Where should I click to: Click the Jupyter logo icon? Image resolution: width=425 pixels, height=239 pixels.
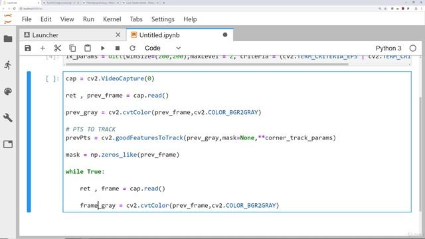(8, 19)
